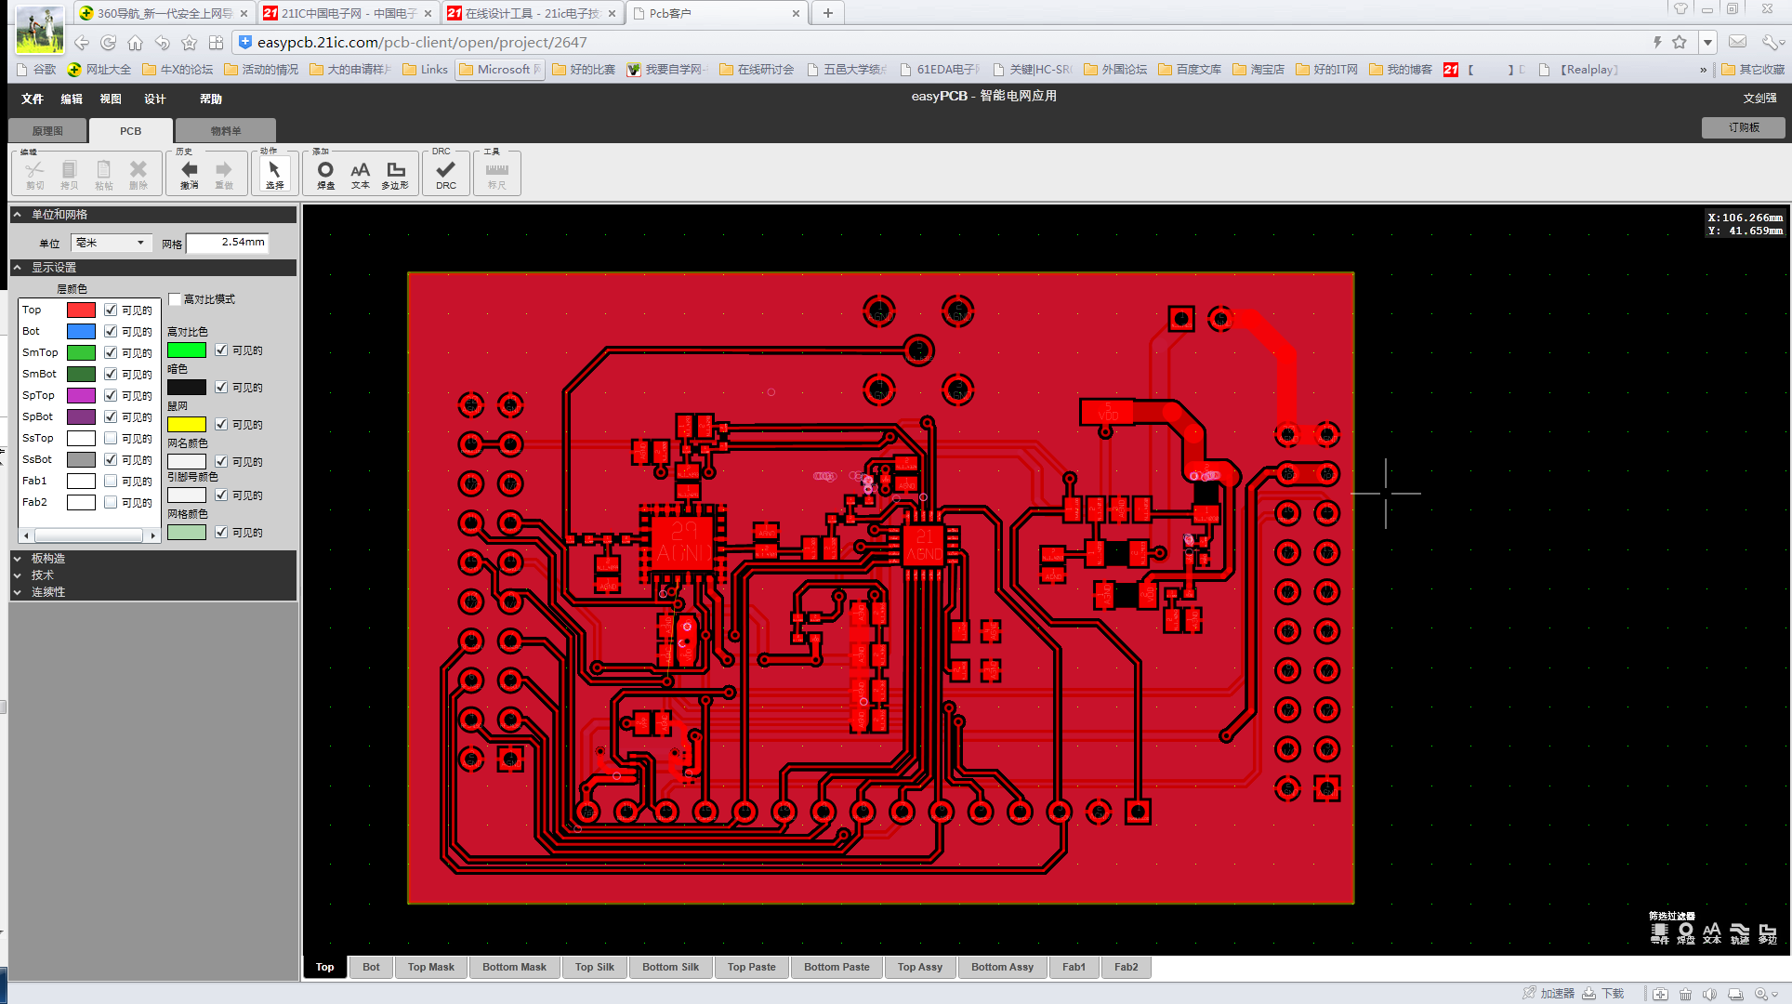This screenshot has width=1792, height=1004.
Task: Select the Add Text (文本) tool
Action: coord(360,173)
